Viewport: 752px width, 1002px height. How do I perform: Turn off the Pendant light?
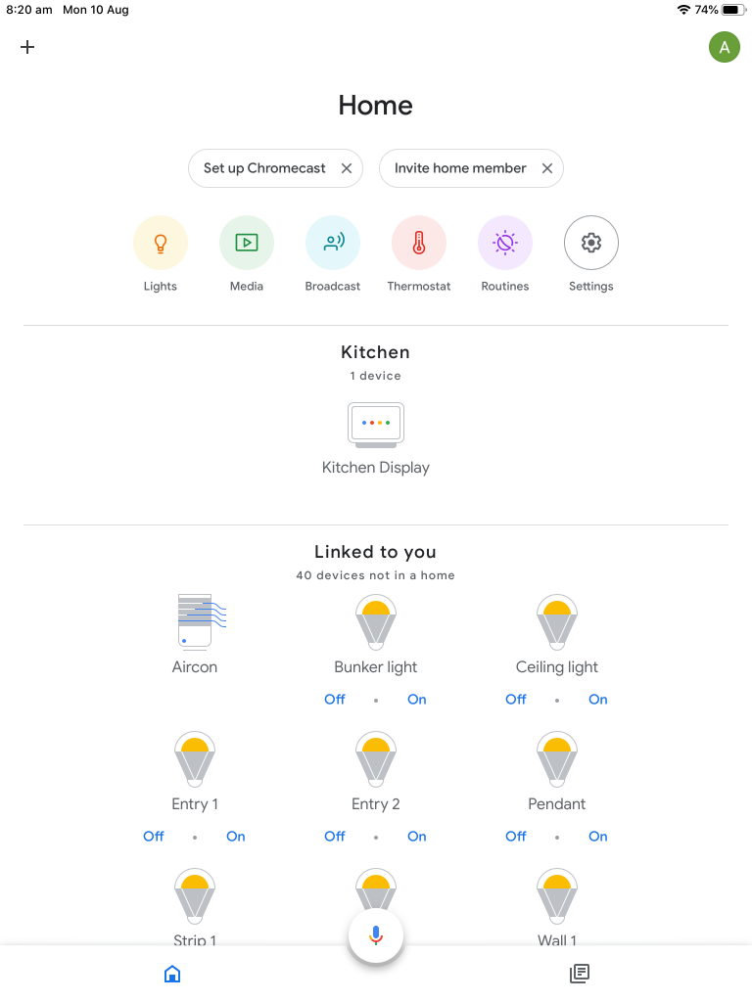(x=516, y=837)
